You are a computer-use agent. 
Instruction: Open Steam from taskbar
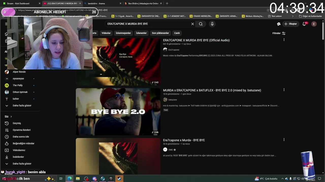click(x=119, y=178)
